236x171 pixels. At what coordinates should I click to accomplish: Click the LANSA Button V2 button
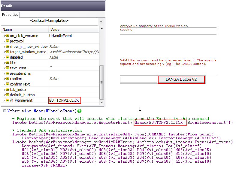pos(181,80)
